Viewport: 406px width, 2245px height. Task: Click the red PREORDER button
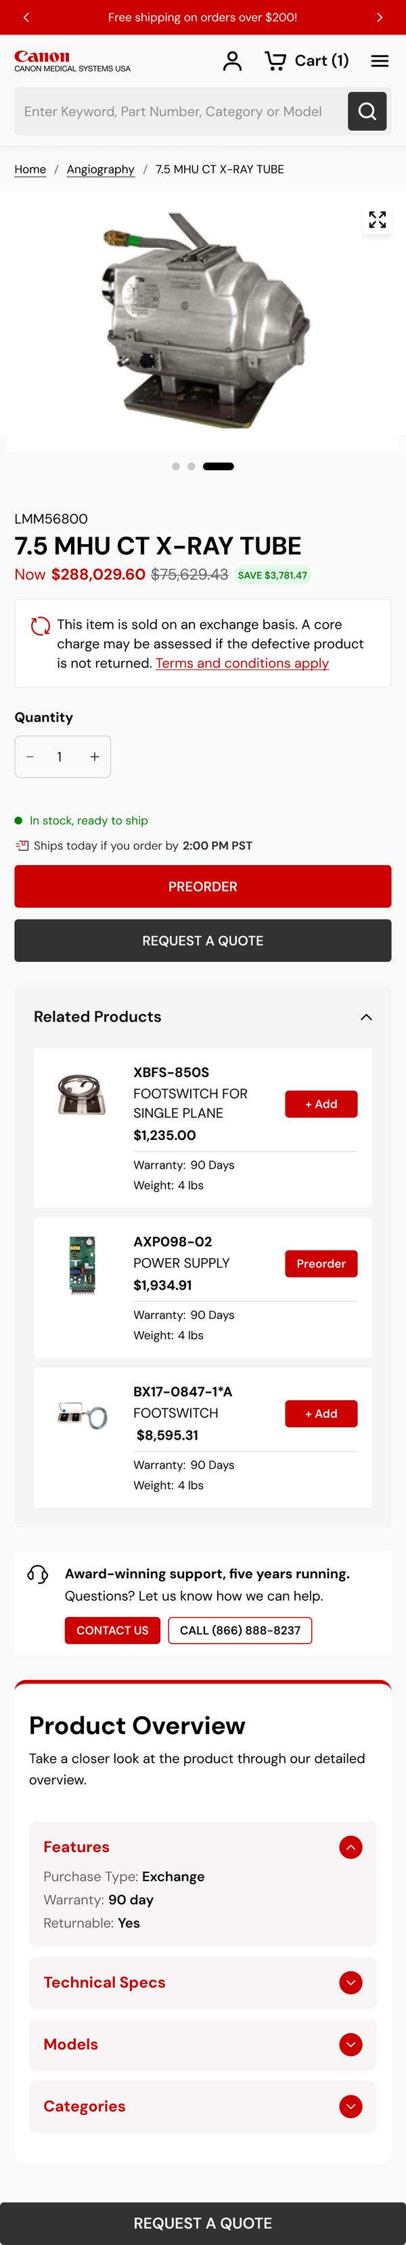[x=202, y=886]
